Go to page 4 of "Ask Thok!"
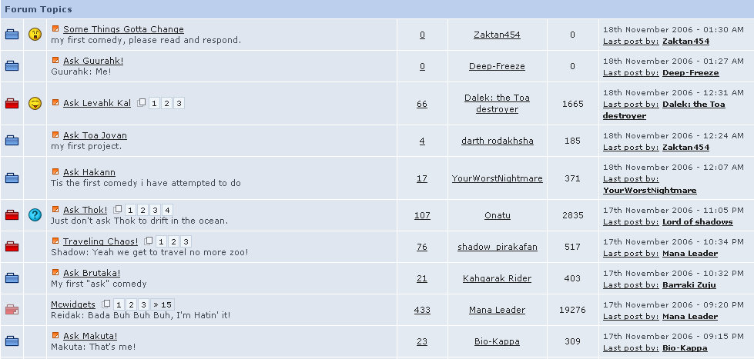 [167, 210]
